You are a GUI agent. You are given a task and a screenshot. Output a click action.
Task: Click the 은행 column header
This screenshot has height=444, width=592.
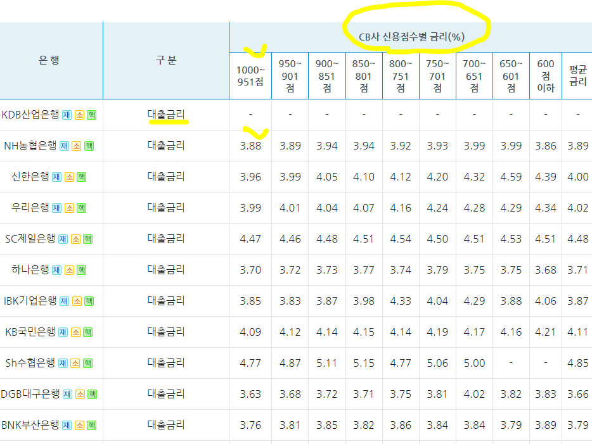51,60
